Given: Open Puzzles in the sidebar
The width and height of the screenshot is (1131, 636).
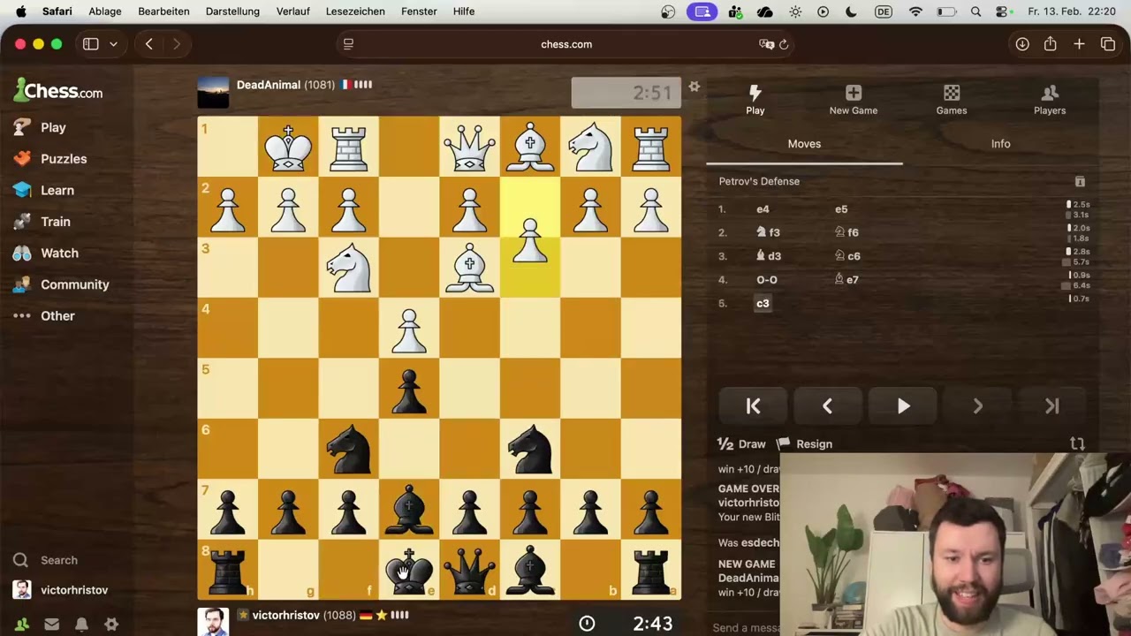Looking at the screenshot, I should tap(51, 159).
